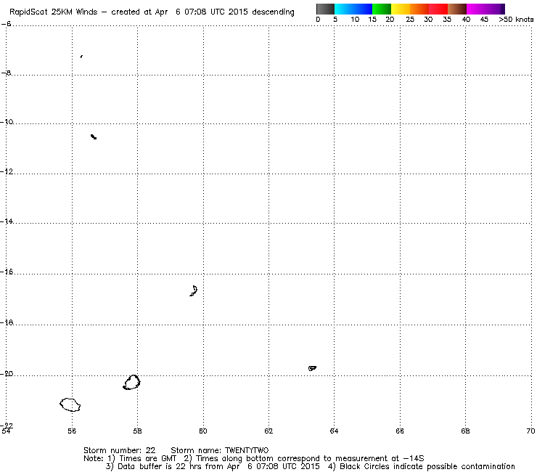Click the -8 latitude axis label
Screen dimensions: 537x472
coord(7,73)
